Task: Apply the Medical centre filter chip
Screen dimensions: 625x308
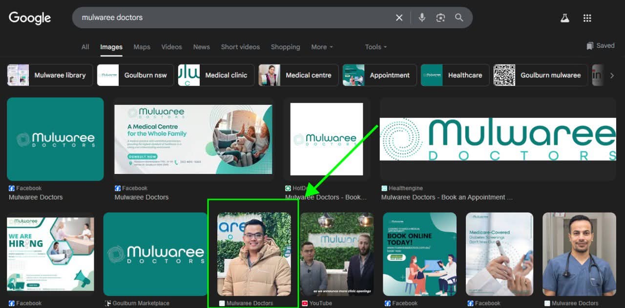Action: click(x=298, y=75)
